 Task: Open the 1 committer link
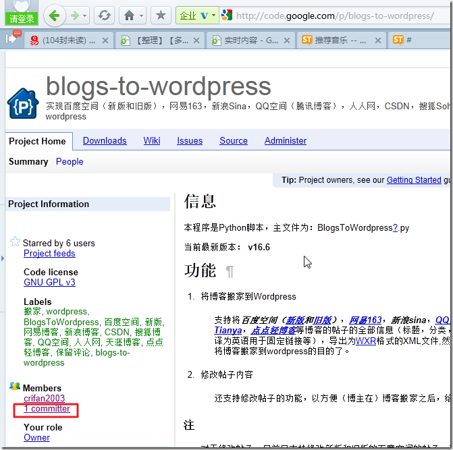pos(47,409)
